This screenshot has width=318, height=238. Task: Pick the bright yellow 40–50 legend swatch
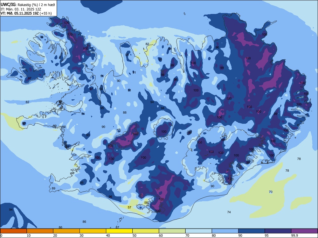point(119,231)
